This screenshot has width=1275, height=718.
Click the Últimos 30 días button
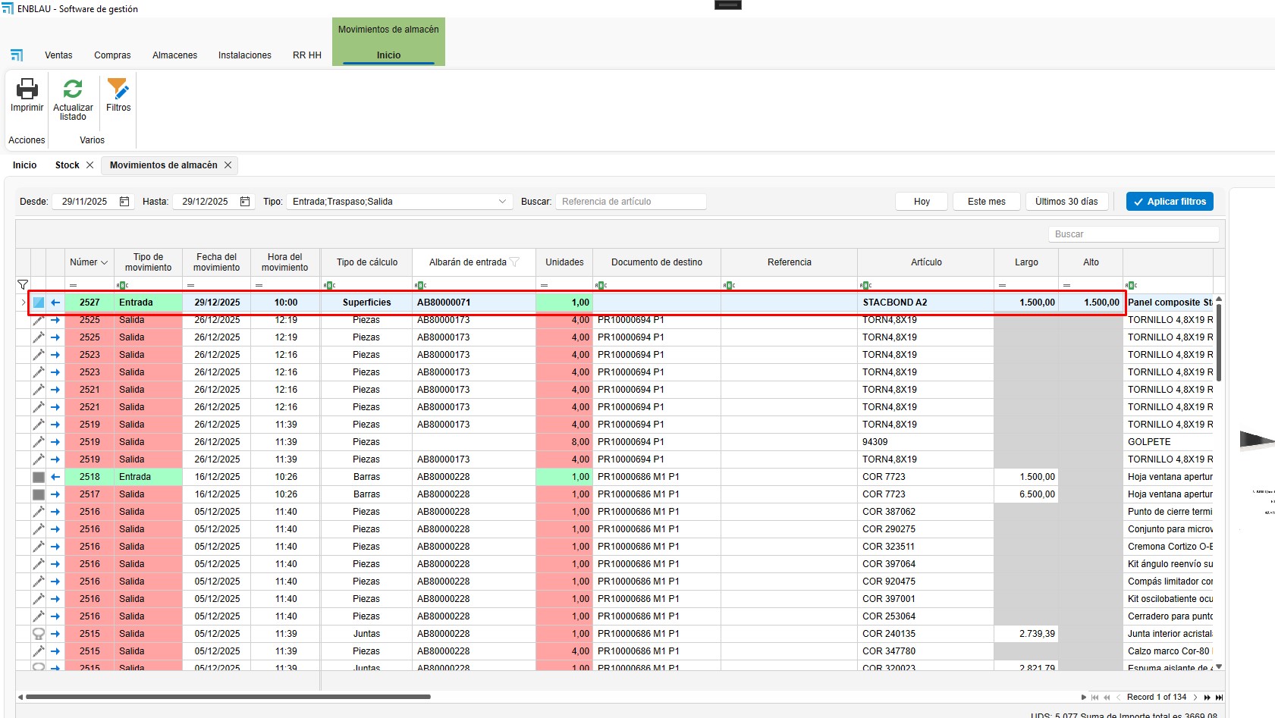click(1066, 202)
